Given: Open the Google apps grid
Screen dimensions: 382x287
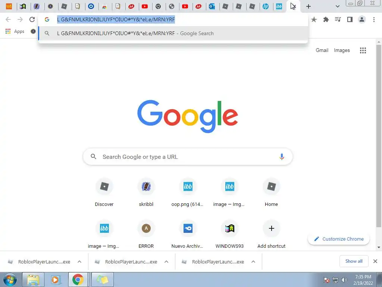Looking at the screenshot, I should (x=363, y=50).
